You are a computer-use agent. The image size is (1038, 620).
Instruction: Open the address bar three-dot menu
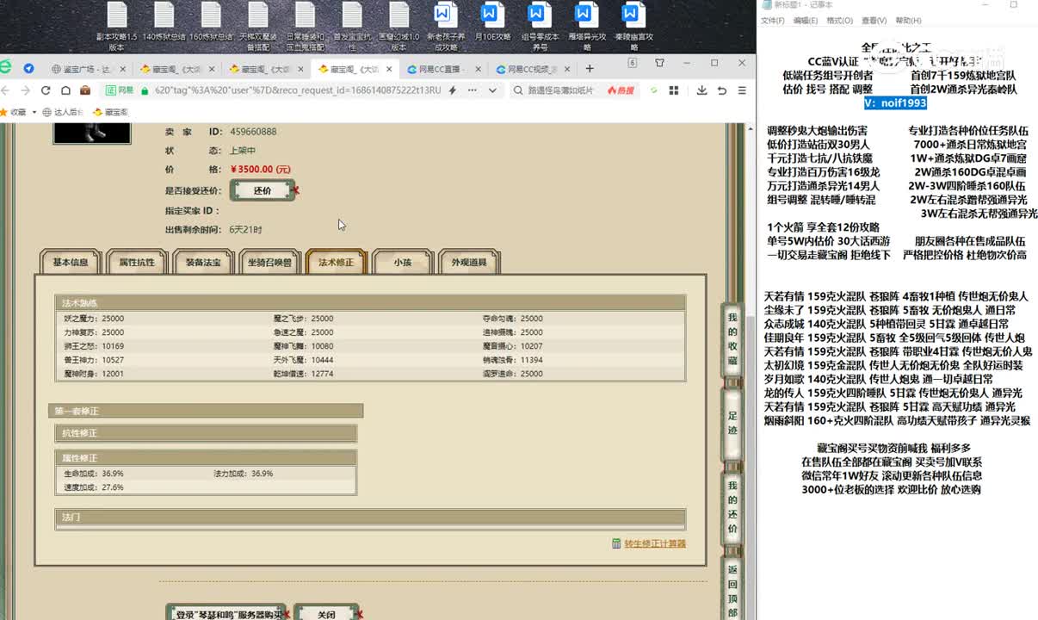coord(471,90)
